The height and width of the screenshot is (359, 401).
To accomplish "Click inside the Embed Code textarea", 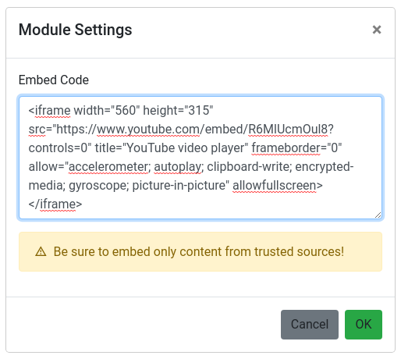I will tap(200, 158).
